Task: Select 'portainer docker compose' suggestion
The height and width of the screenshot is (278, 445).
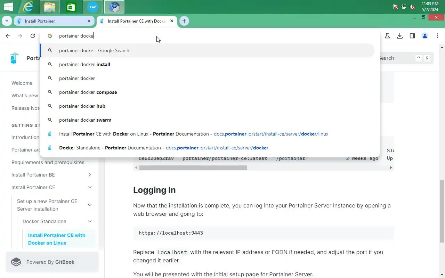Action: pos(208,92)
